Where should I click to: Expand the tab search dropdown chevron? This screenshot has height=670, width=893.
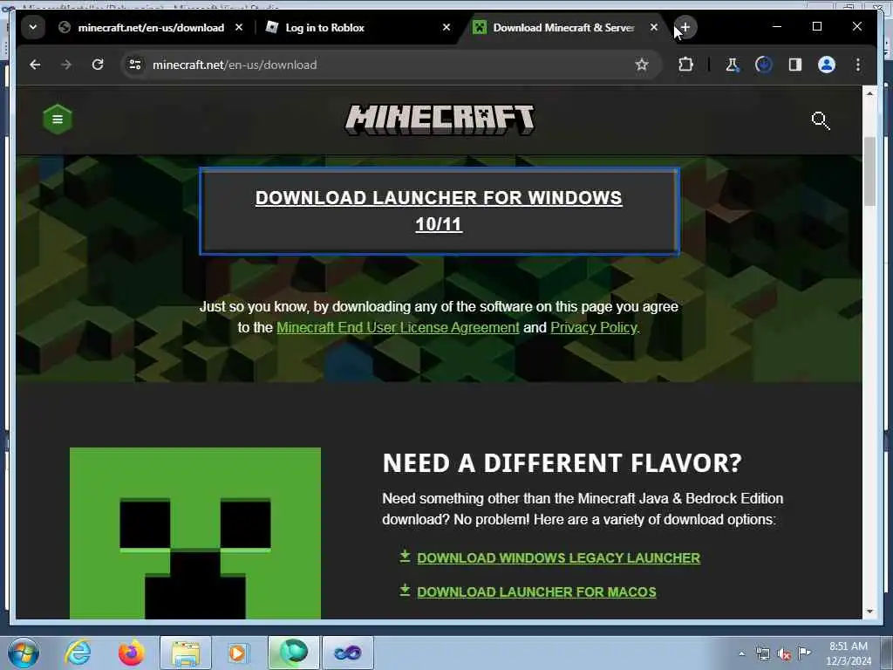point(33,27)
